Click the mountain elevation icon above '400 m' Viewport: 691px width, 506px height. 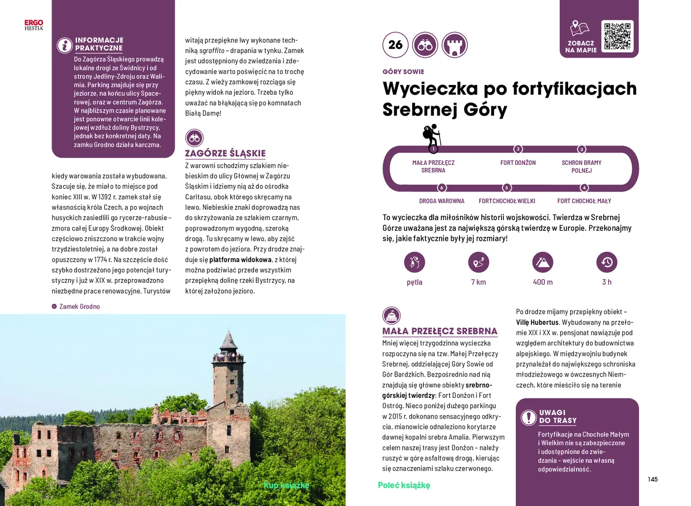click(543, 262)
